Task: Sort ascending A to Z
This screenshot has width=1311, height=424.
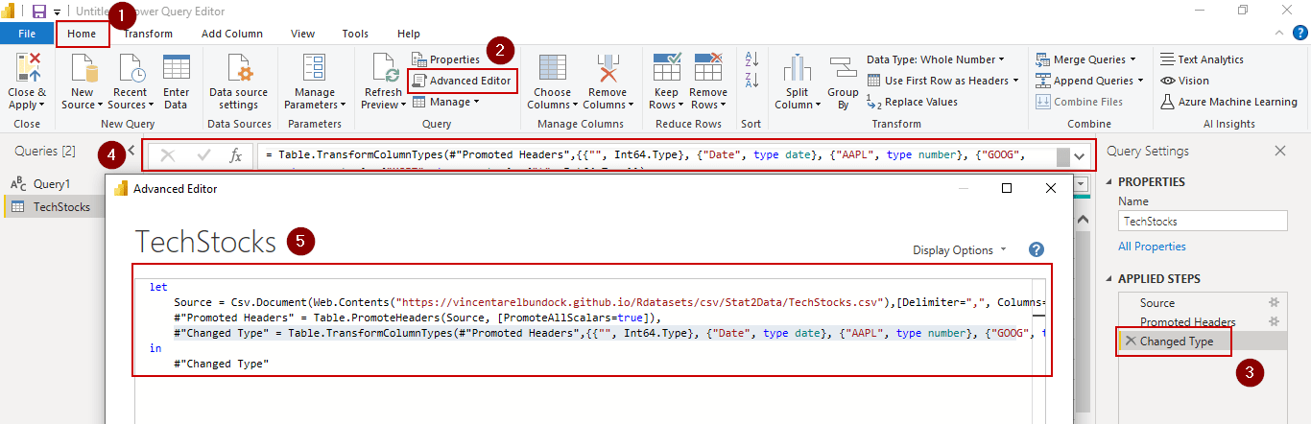Action: click(x=751, y=59)
